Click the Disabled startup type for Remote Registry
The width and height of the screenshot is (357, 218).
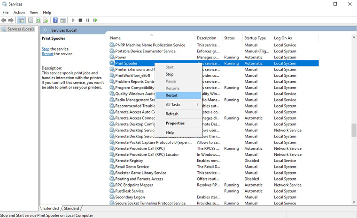[252, 160]
